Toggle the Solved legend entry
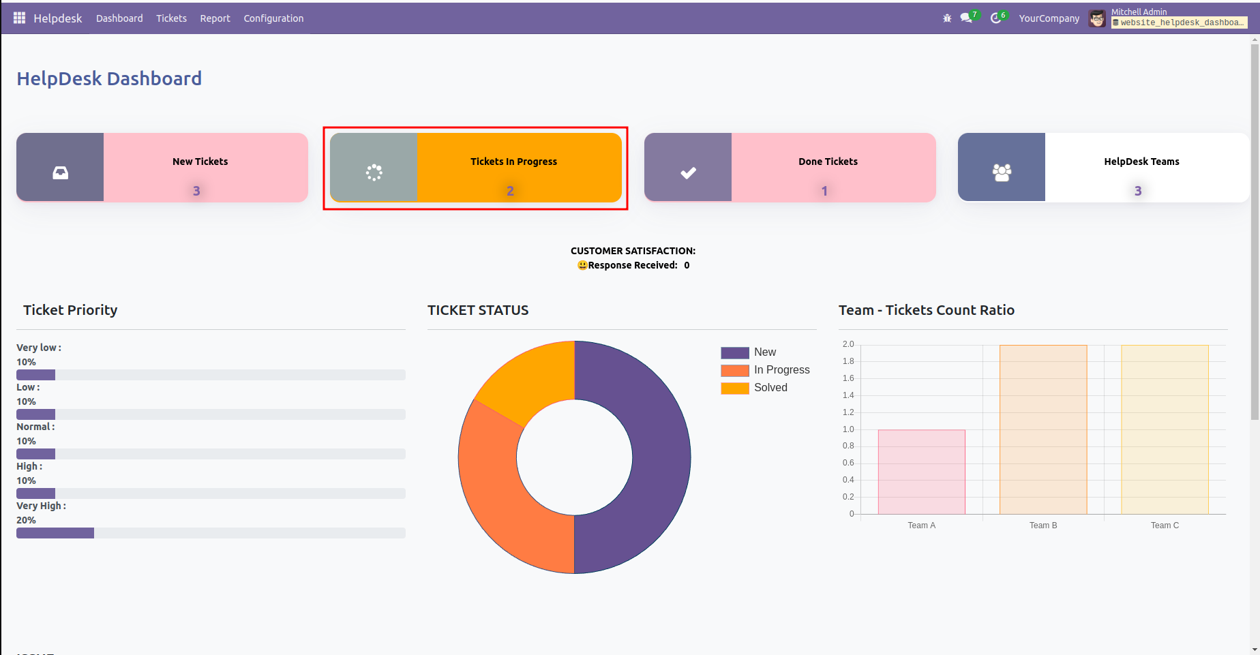 point(754,388)
